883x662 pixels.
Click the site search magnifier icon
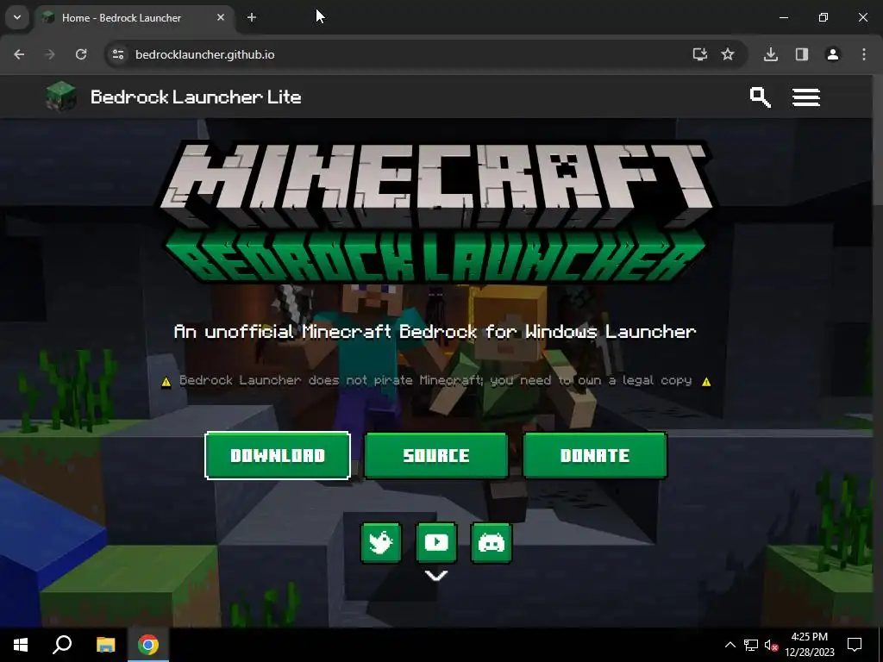760,97
